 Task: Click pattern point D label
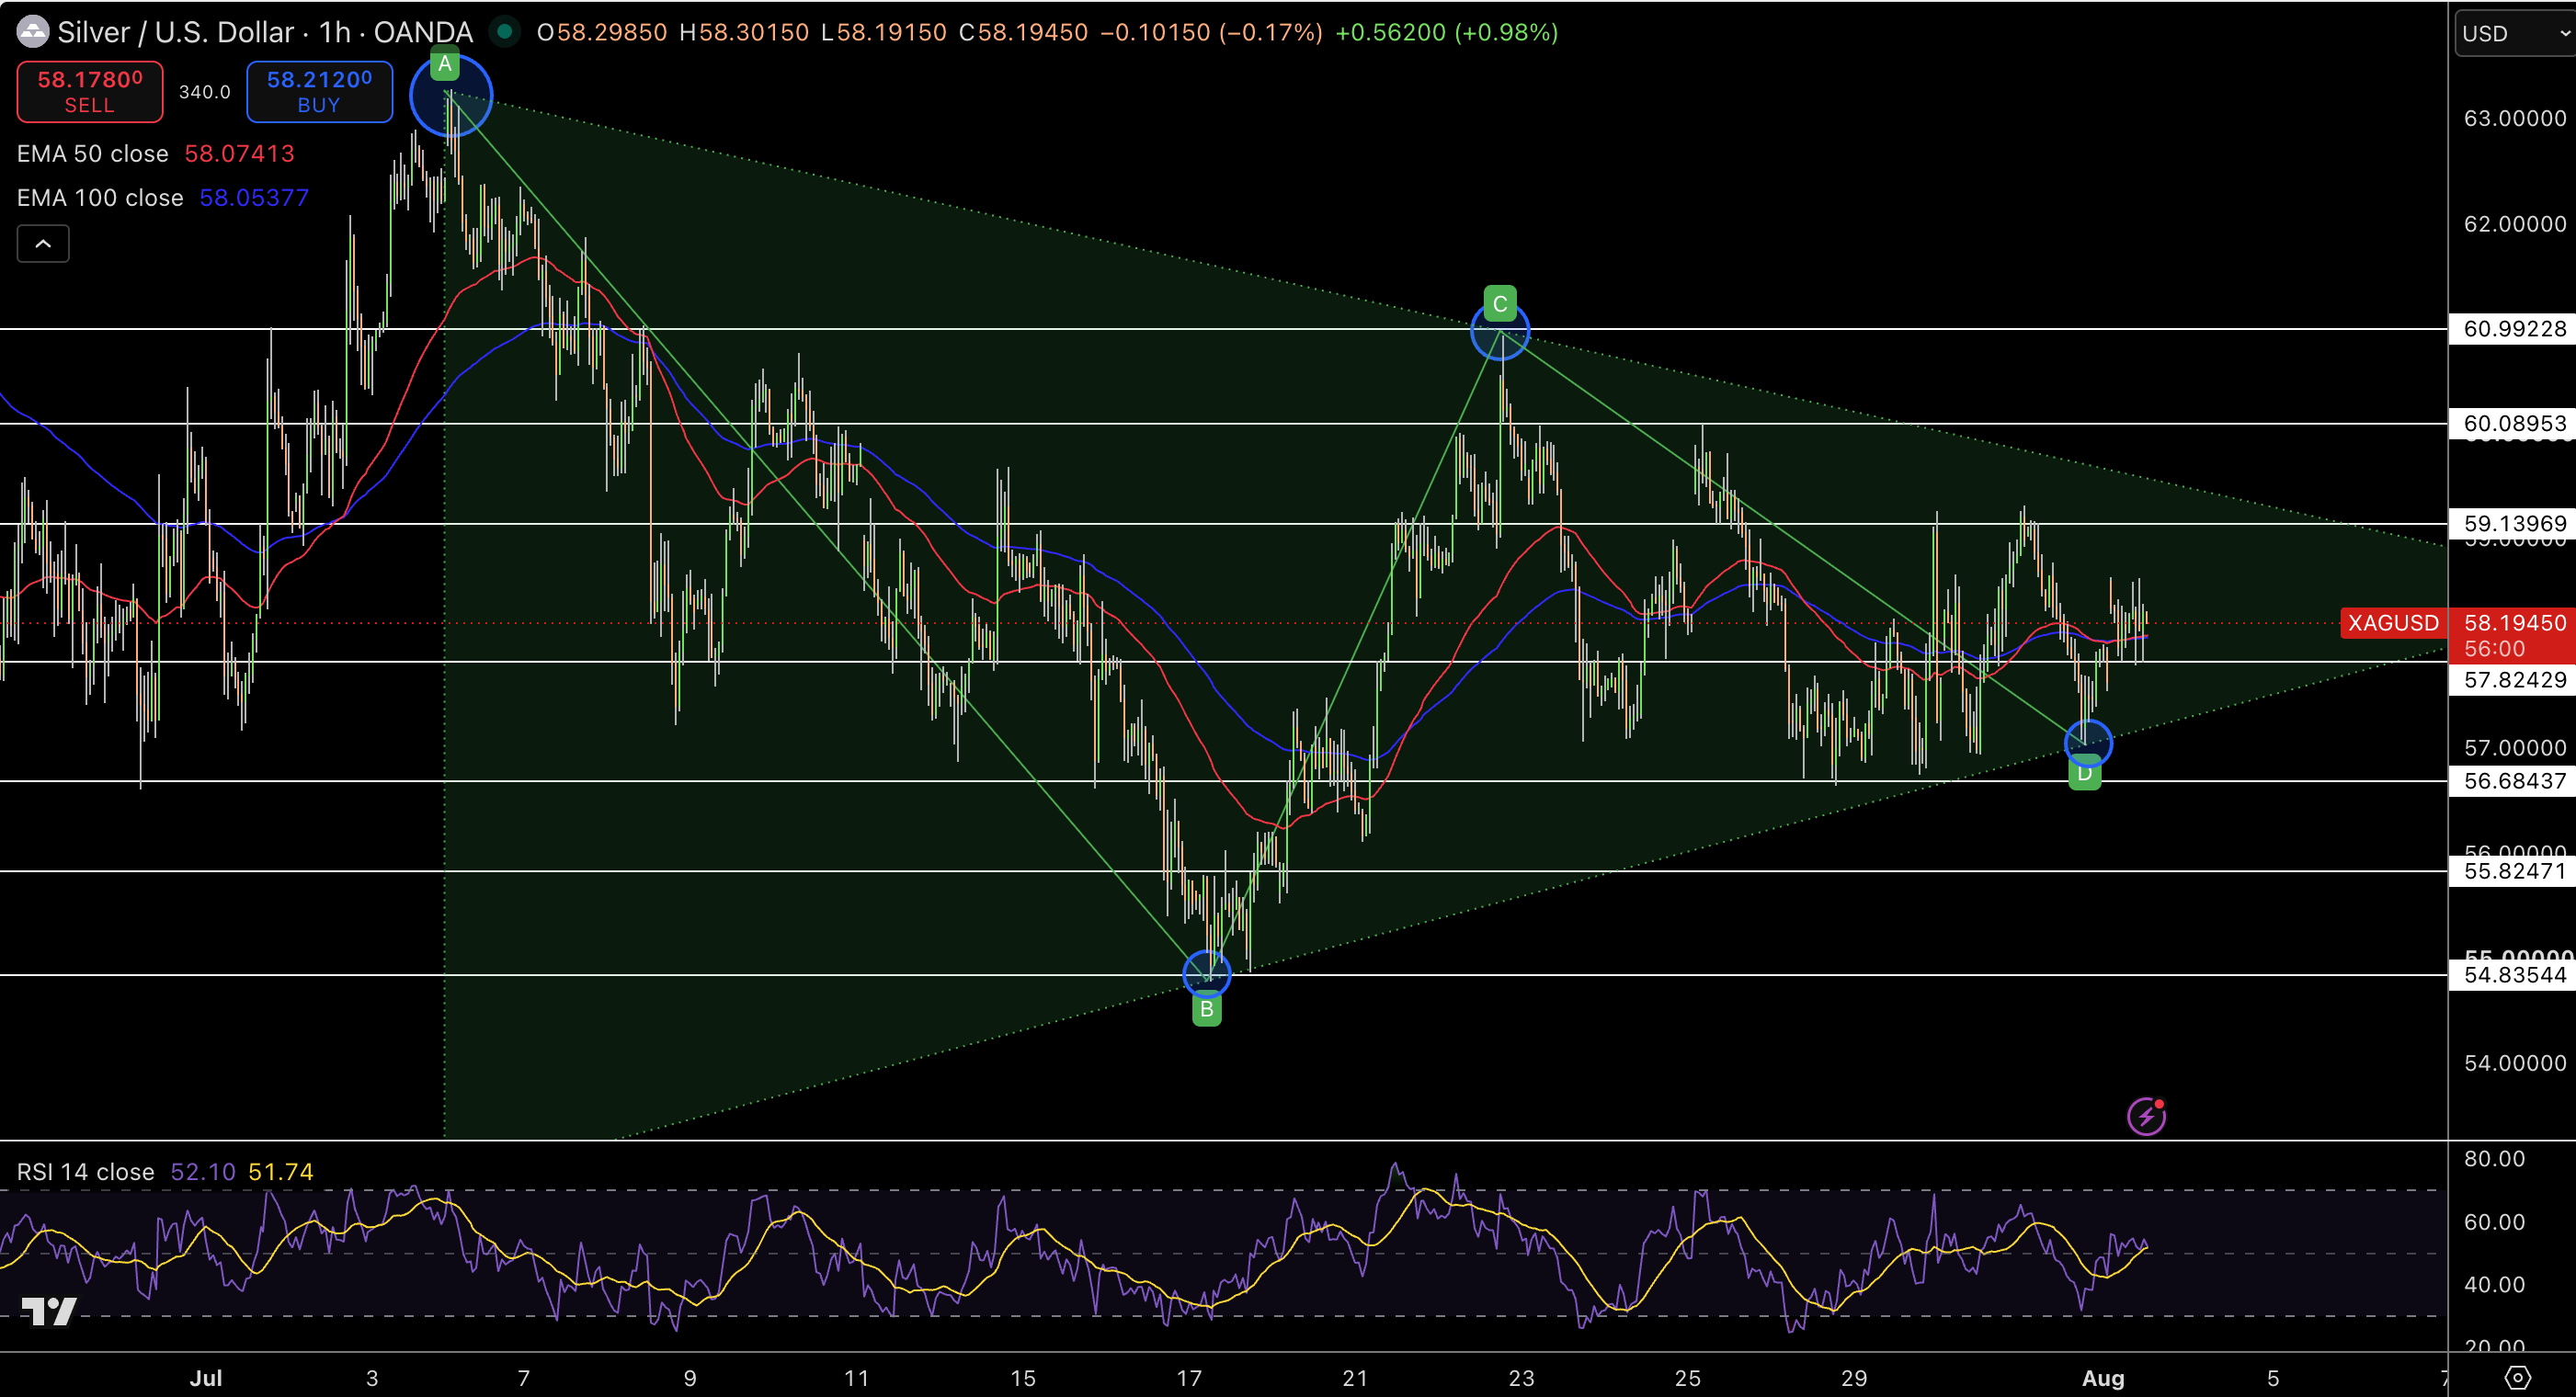coord(2085,773)
